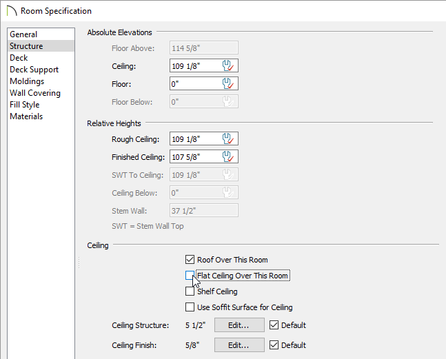Check the Shelf Ceiling option
This screenshot has width=446, height=359.
pos(190,291)
